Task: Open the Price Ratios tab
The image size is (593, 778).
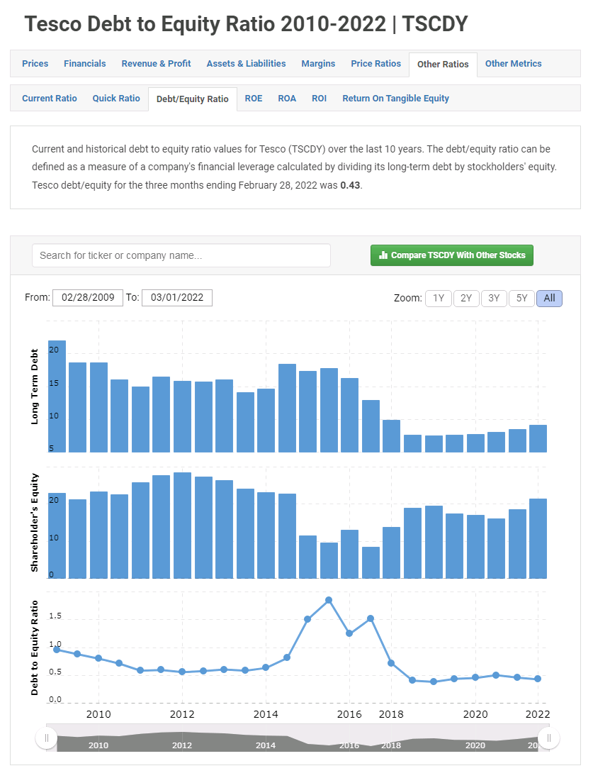Action: click(375, 64)
